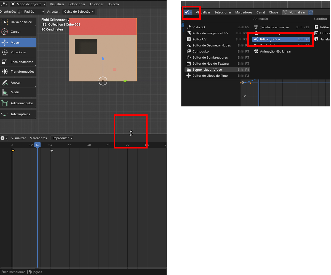Open Seleccionar menu in 3D viewport header
The image size is (331, 275).
click(x=77, y=4)
